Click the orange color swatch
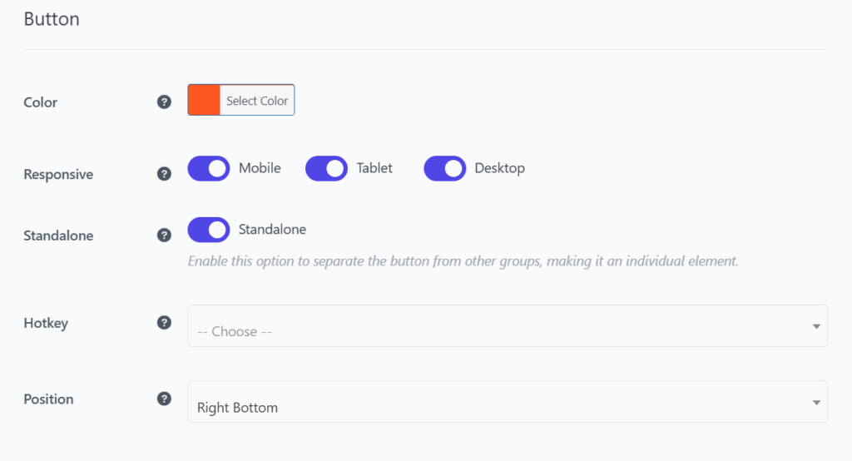This screenshot has height=461, width=852. [x=204, y=100]
